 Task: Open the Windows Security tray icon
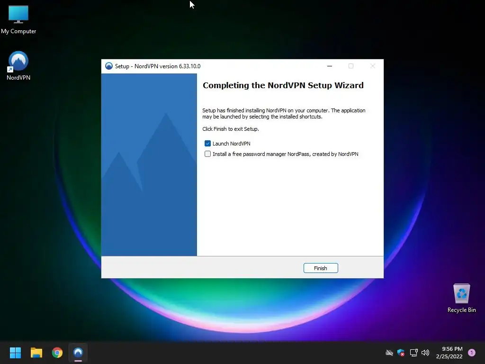click(x=401, y=353)
